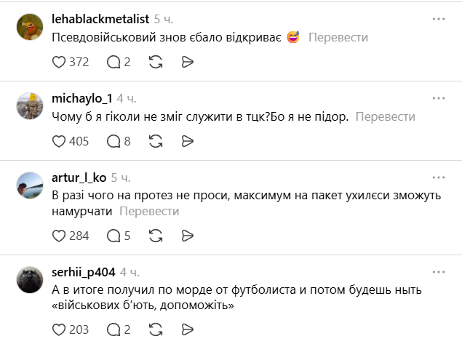Repost the lehablackmetalist comment
The height and width of the screenshot is (344, 462).
[x=155, y=62]
